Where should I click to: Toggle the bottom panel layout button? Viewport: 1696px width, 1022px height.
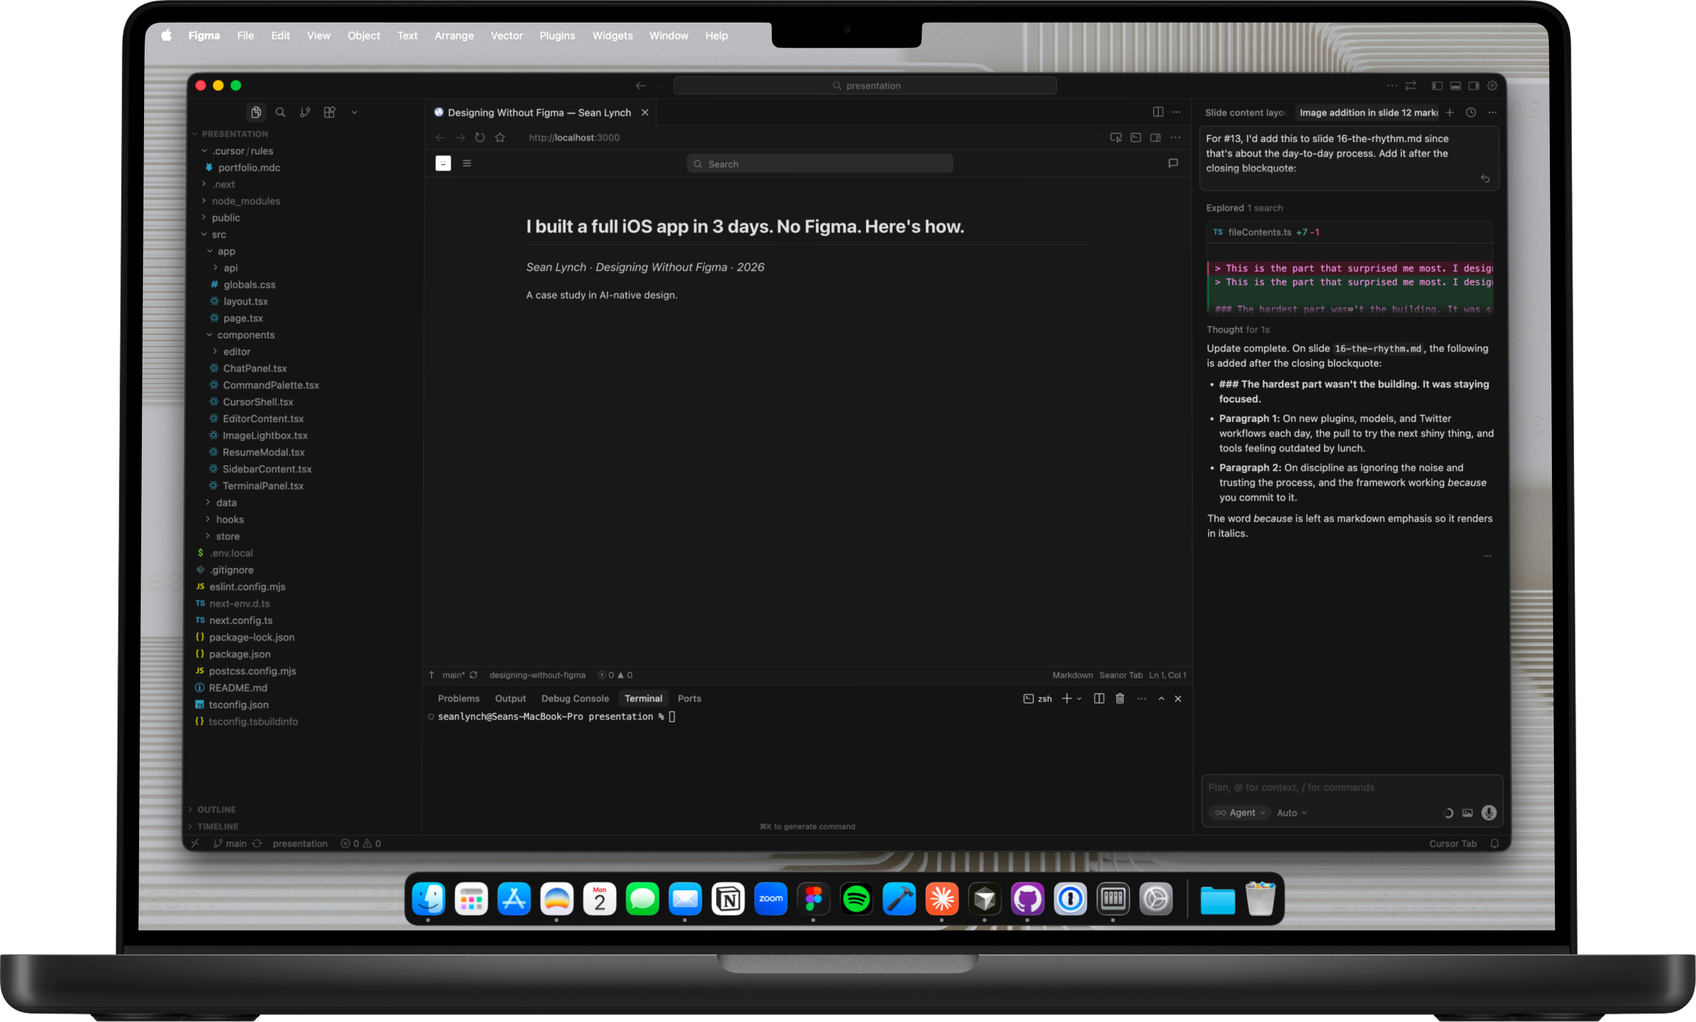pyautogui.click(x=1455, y=86)
